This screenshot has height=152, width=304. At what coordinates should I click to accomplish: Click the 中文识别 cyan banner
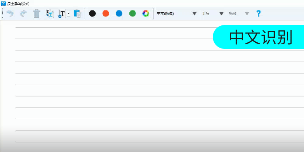click(x=259, y=37)
